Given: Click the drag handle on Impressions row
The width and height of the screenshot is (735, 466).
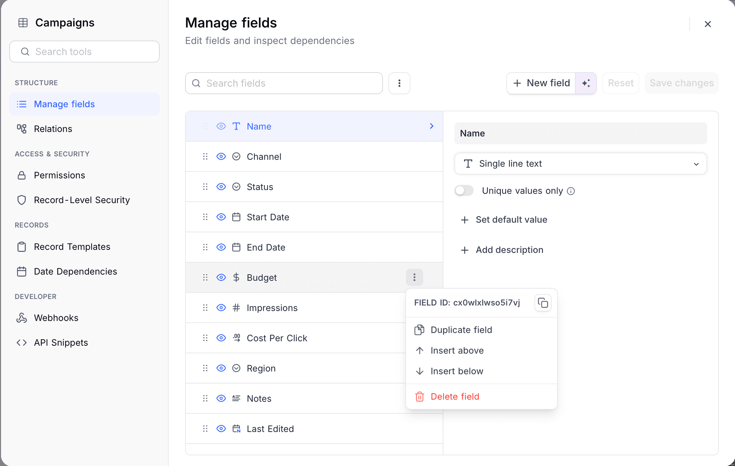Looking at the screenshot, I should coord(205,308).
